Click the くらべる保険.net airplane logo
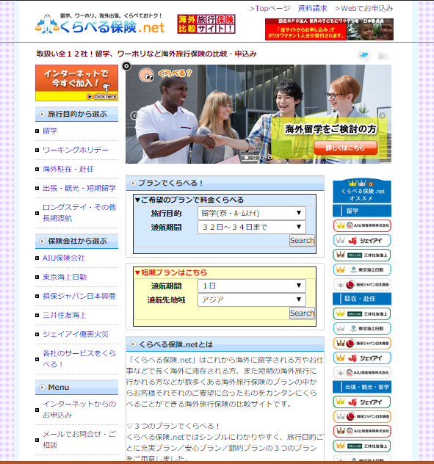The width and height of the screenshot is (434, 464). pos(100,25)
